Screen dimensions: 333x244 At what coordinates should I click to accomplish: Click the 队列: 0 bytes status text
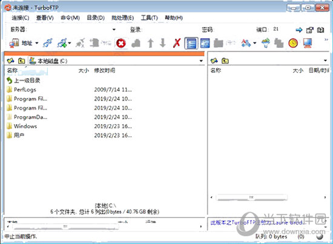[x=271, y=236]
